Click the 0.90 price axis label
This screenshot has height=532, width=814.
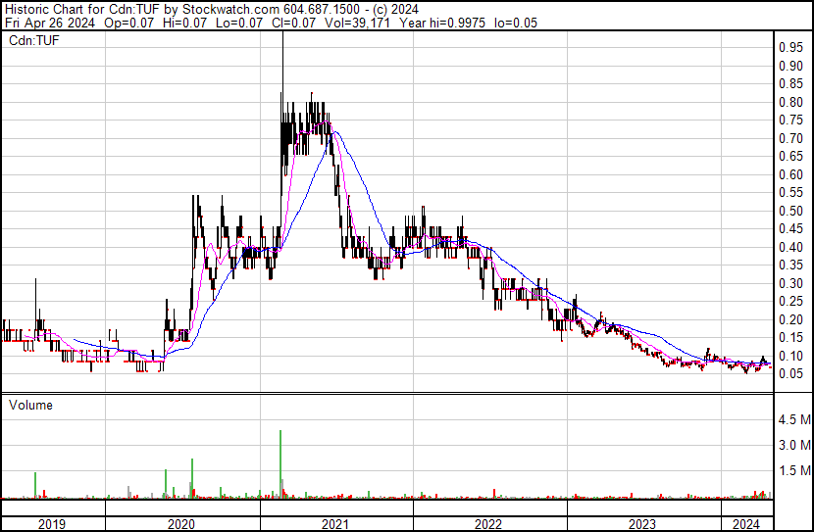790,66
